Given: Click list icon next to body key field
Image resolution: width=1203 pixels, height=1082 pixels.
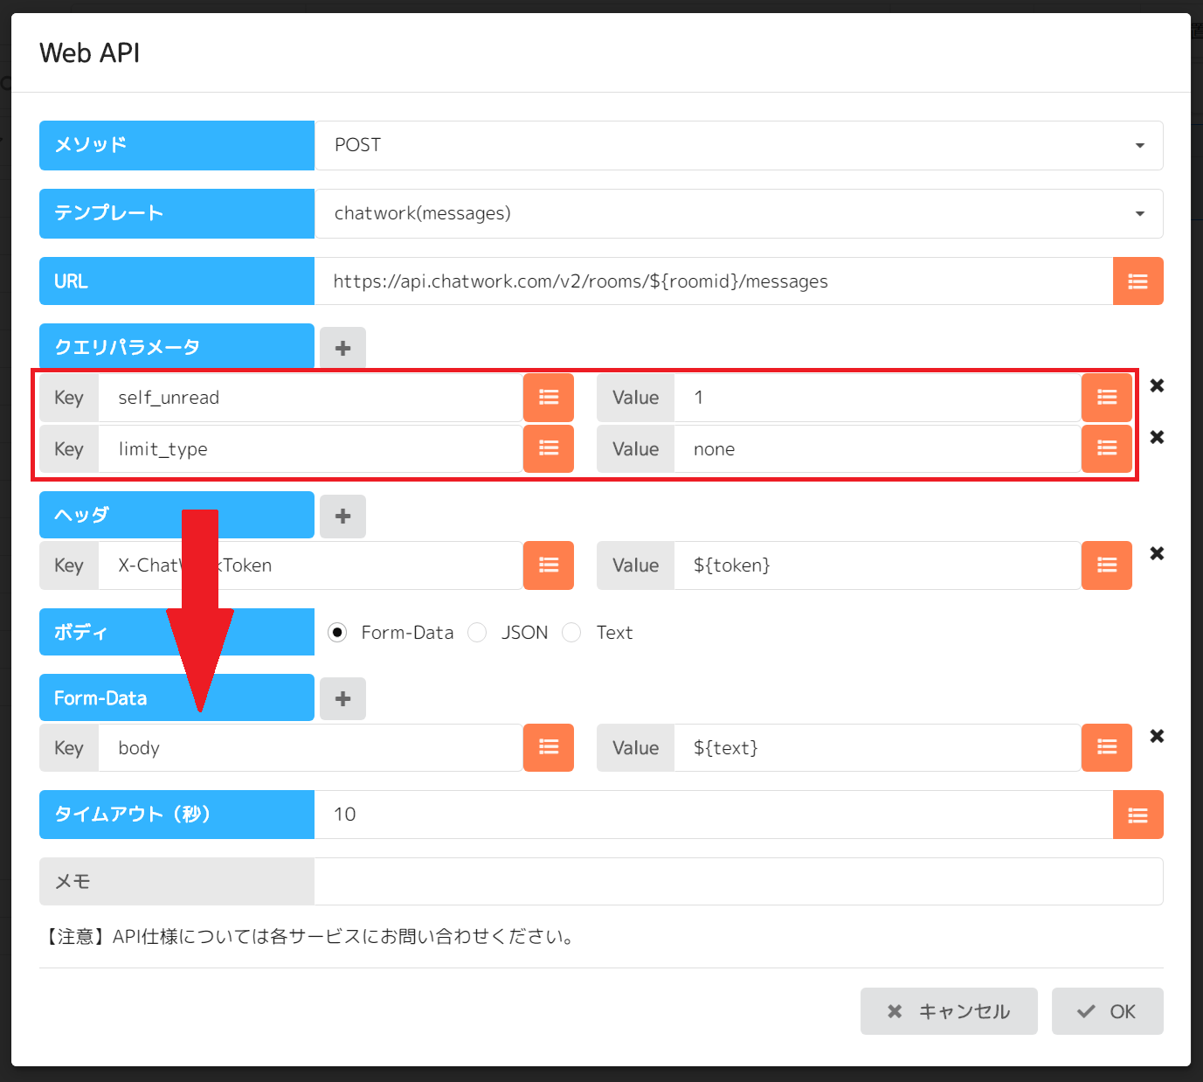Looking at the screenshot, I should tap(549, 748).
